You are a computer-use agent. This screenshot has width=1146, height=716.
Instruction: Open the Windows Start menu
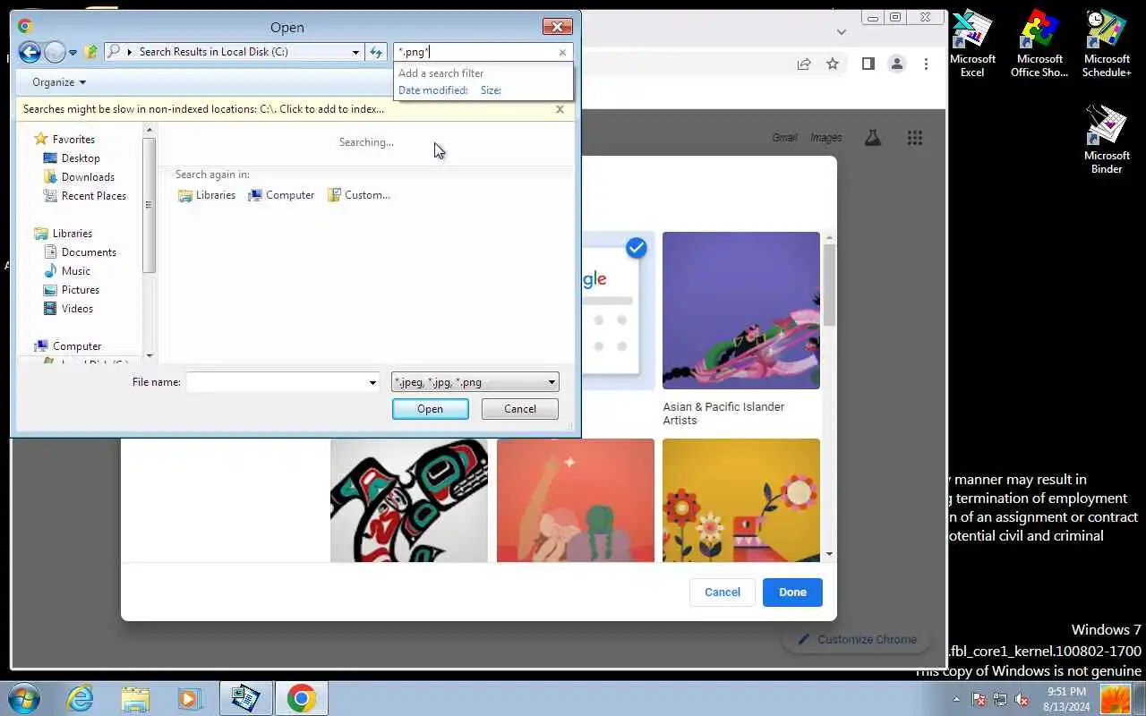point(24,698)
